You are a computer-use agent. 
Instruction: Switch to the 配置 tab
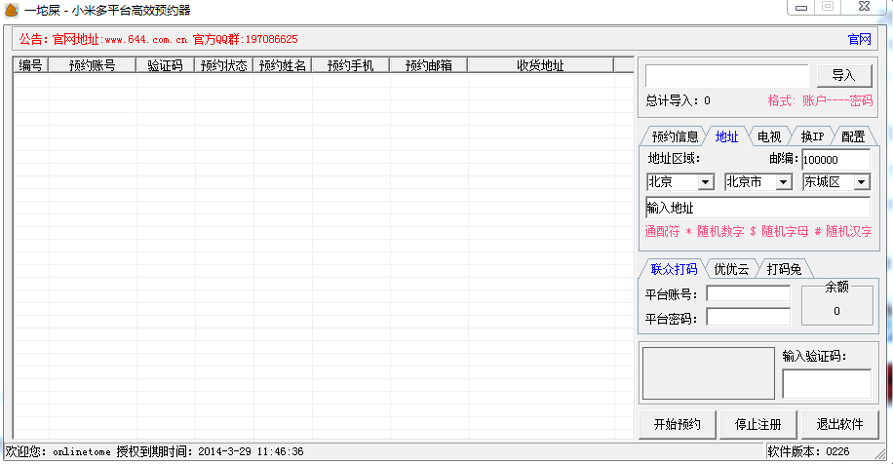coord(853,136)
